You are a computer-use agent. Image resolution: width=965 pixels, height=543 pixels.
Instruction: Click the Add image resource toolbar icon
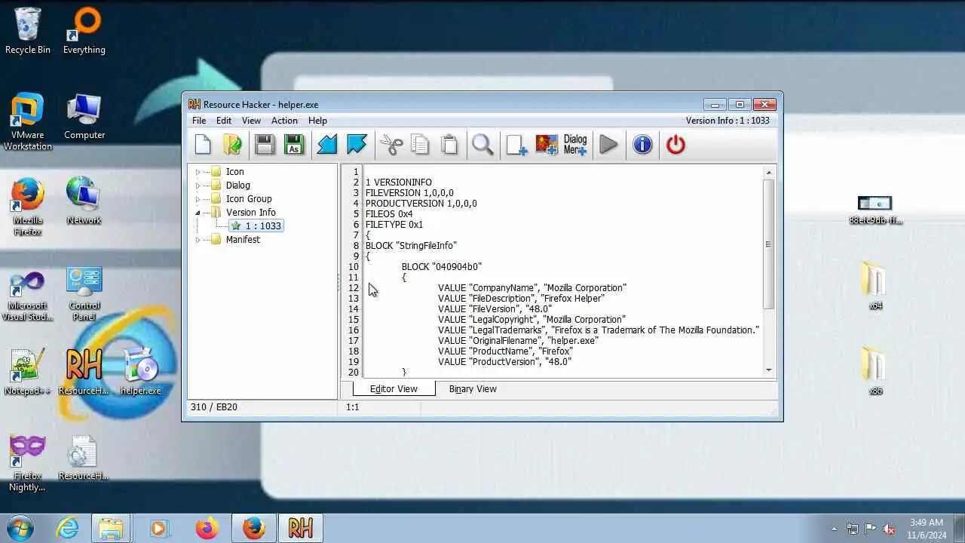(547, 145)
